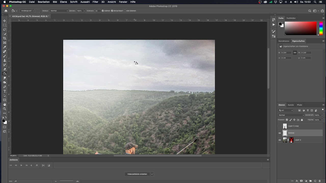This screenshot has width=326, height=183.
Task: Select the Type tool
Action: point(5,91)
